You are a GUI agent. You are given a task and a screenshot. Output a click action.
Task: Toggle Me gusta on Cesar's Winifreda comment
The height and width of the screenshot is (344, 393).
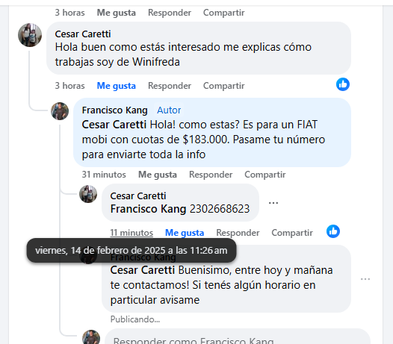pyautogui.click(x=117, y=86)
